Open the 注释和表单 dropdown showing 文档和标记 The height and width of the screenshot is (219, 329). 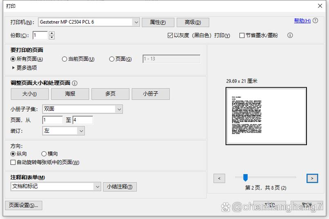click(56, 186)
